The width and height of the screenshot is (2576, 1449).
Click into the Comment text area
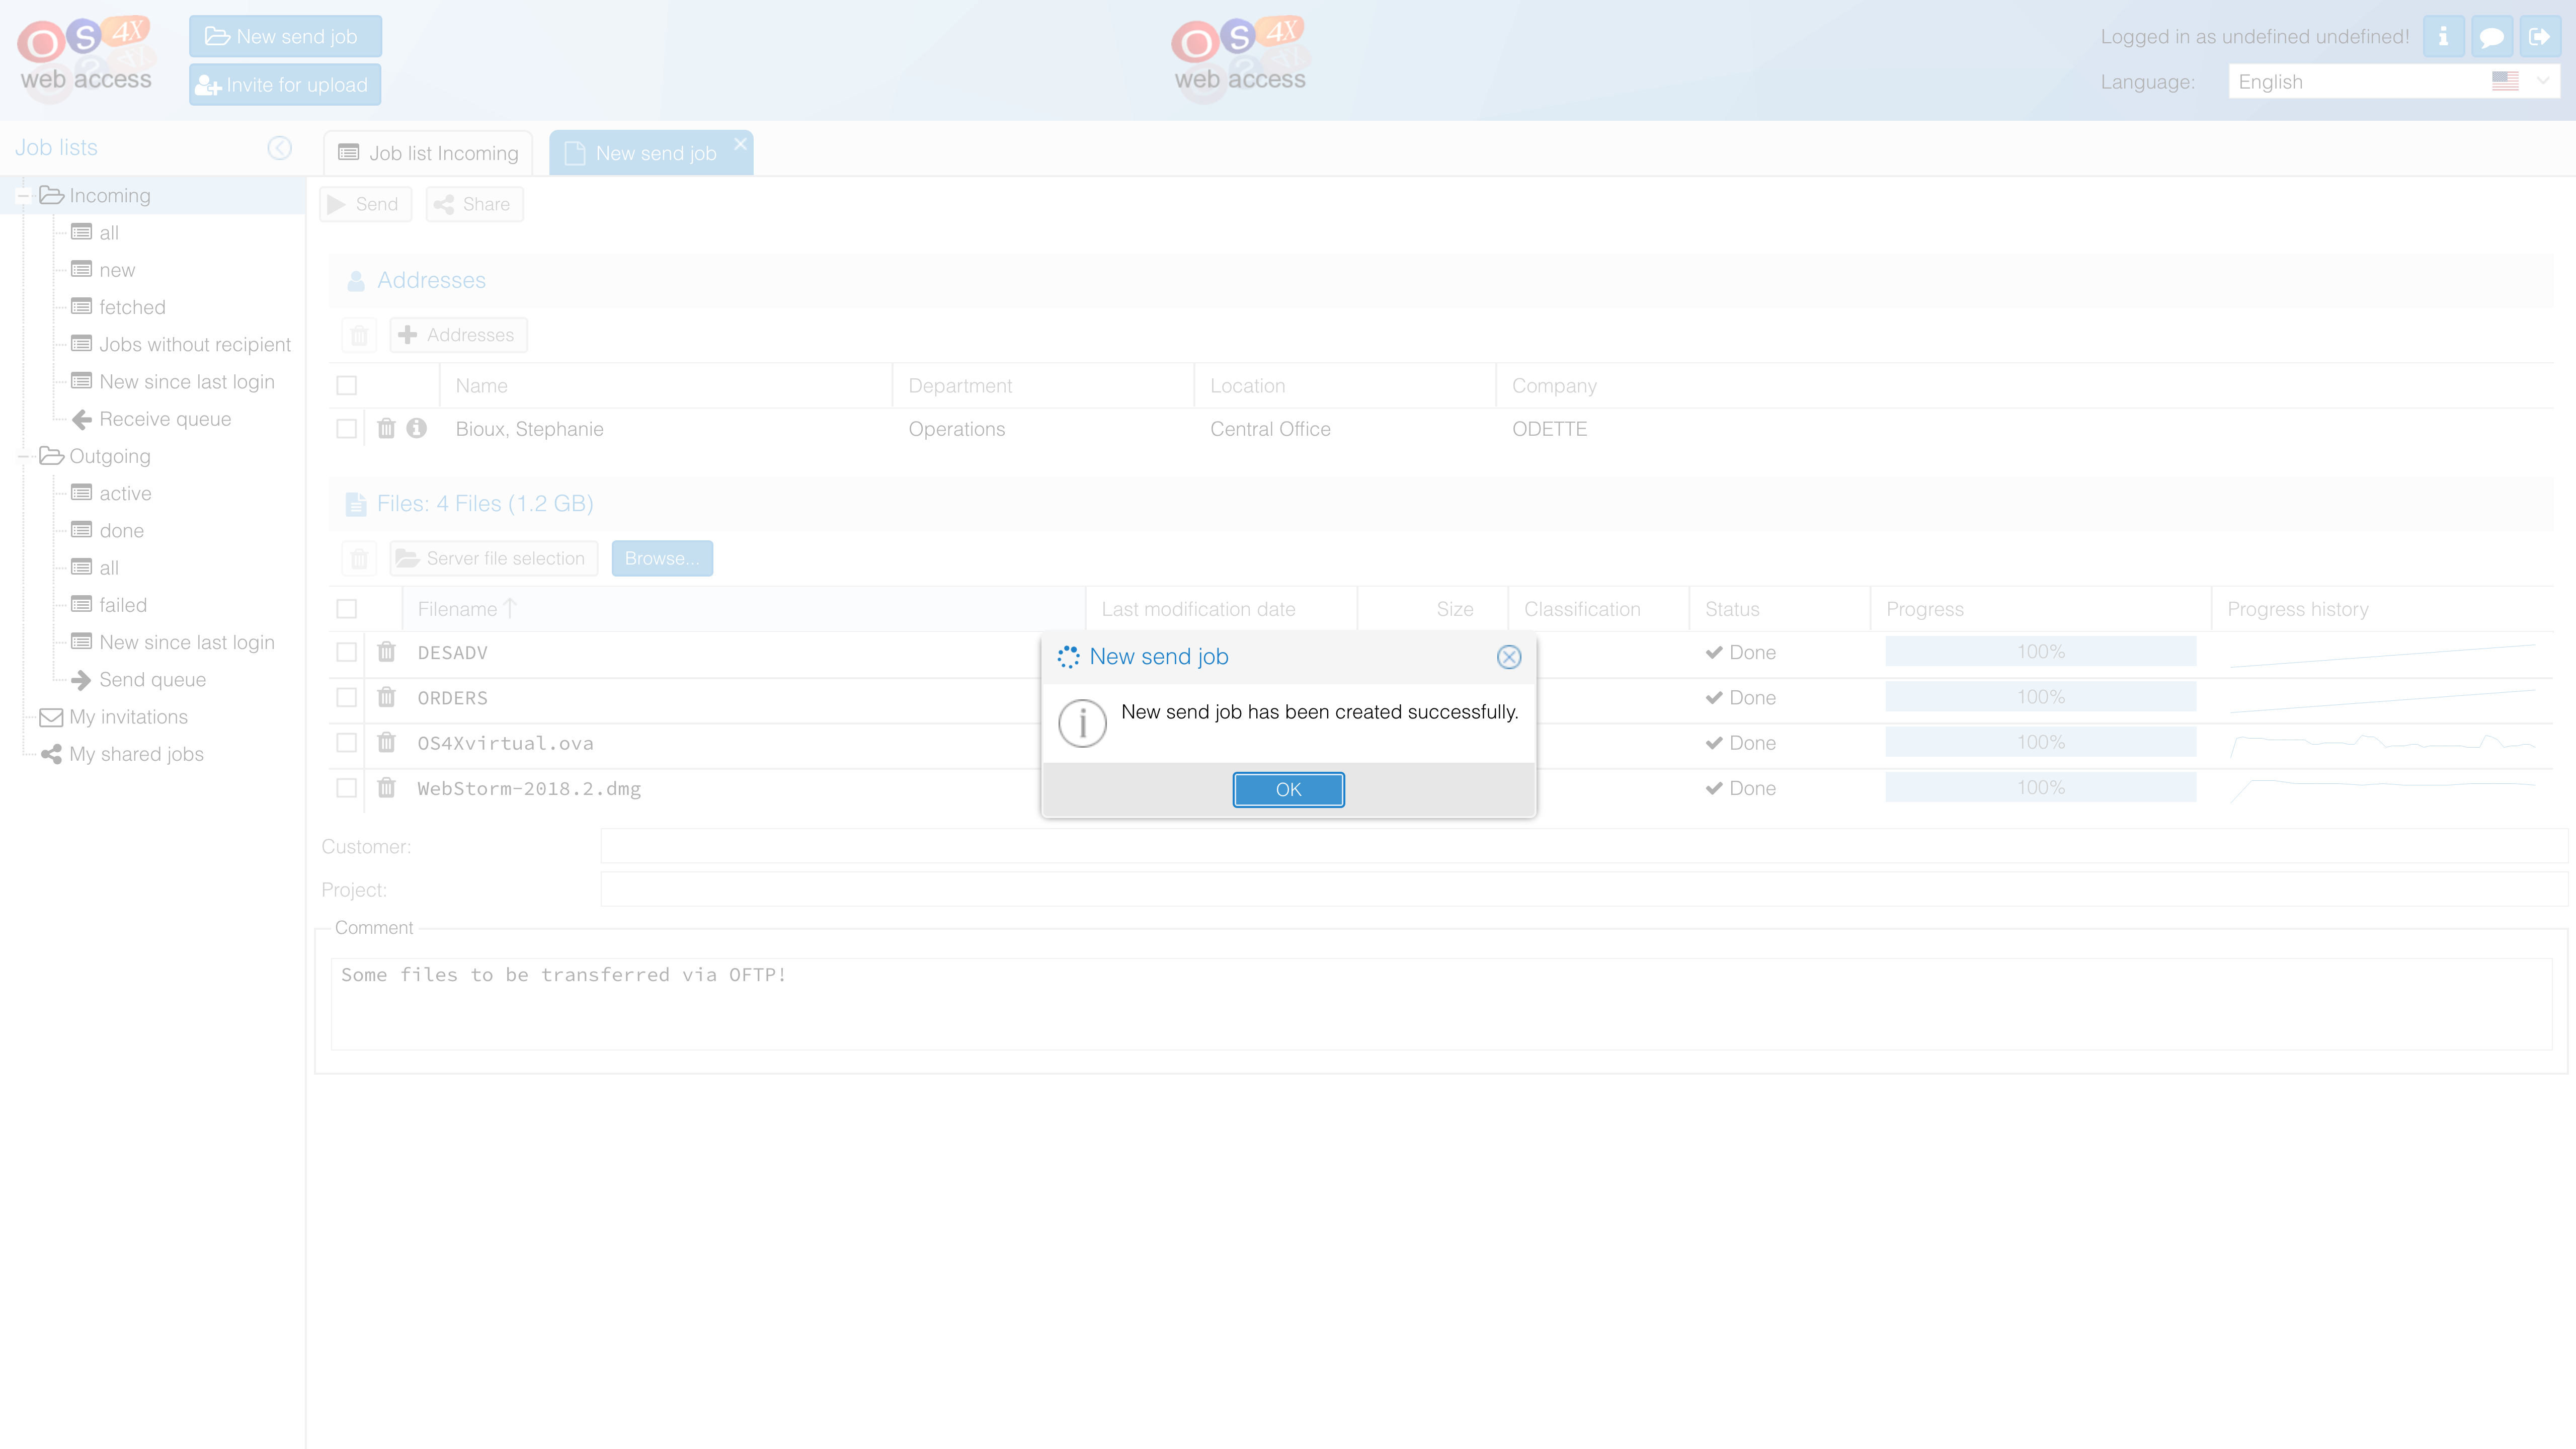pos(1441,1004)
